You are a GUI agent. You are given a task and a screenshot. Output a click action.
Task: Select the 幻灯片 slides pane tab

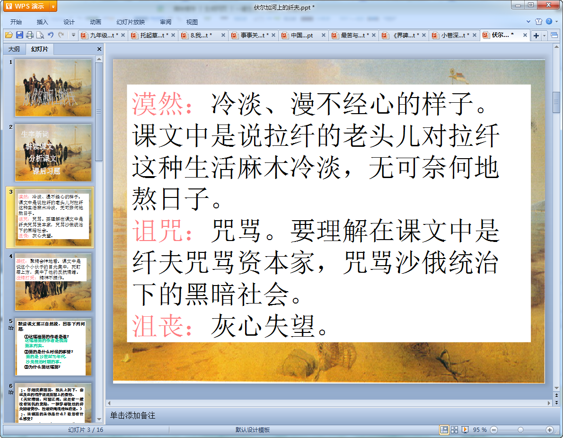click(39, 49)
